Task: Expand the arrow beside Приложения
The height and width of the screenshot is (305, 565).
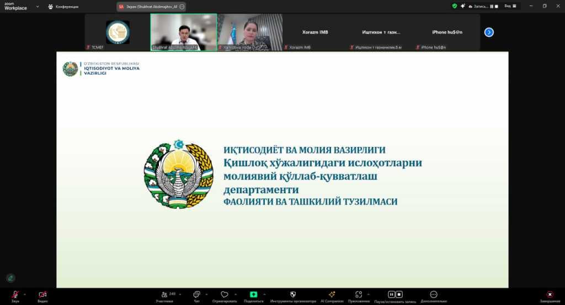Action: pyautogui.click(x=369, y=294)
